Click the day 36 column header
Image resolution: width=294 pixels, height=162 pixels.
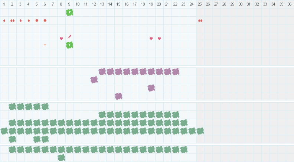[290, 4]
